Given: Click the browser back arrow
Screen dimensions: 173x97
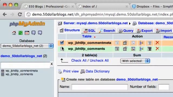Looking at the screenshot, I should coord(5,14).
